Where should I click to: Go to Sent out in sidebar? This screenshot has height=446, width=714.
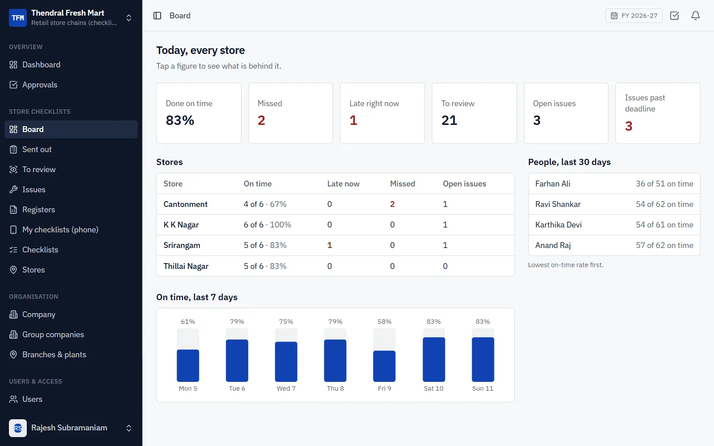tap(71, 149)
